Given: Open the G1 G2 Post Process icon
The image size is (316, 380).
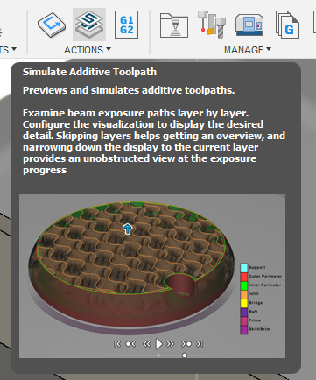Looking at the screenshot, I should tap(126, 25).
